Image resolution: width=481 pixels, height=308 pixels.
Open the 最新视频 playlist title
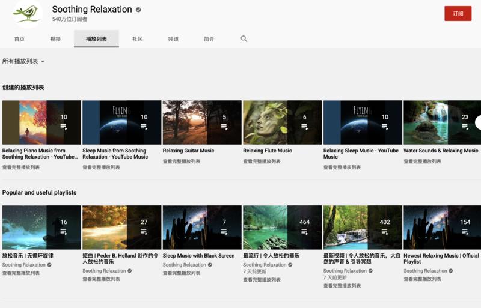362,258
